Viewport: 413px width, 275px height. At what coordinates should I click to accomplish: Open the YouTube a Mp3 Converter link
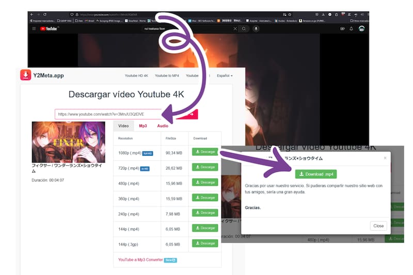(140, 260)
